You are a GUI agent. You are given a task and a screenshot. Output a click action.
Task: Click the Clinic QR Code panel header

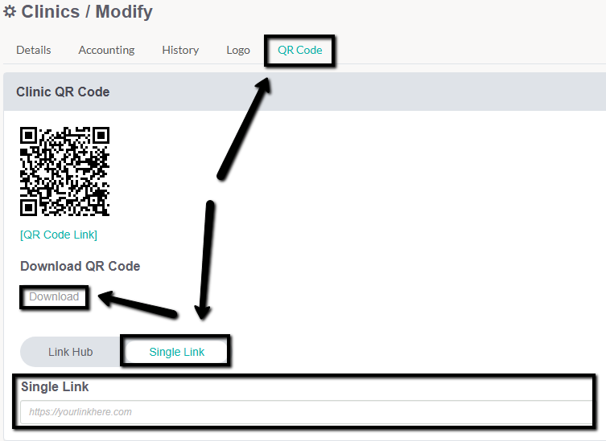304,92
